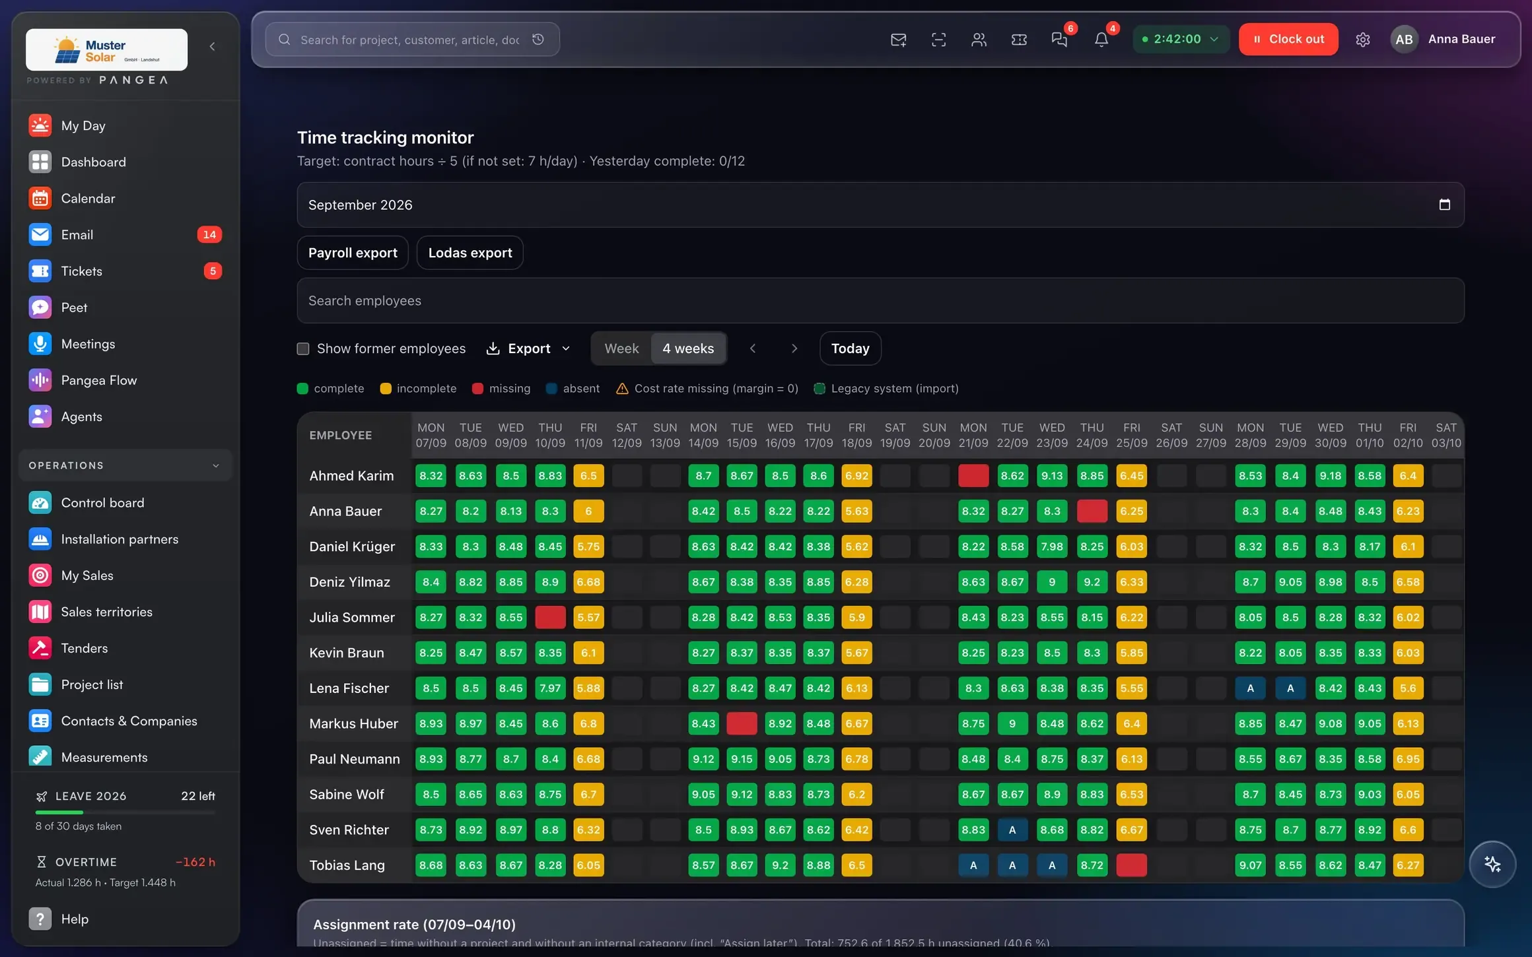Open the contacts people icon in header
This screenshot has width=1532, height=957.
pos(979,40)
